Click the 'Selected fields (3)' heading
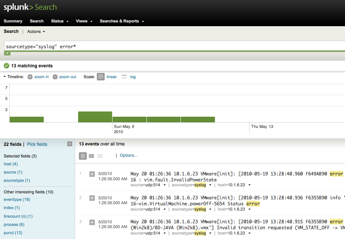This screenshot has width=345, height=239. coord(20,156)
